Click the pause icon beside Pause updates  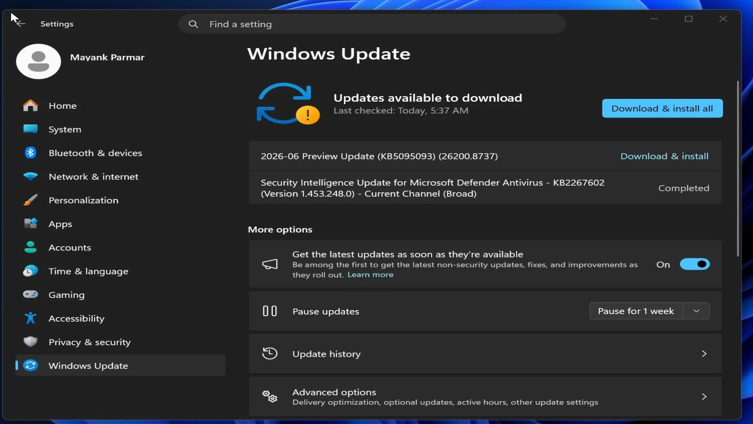[x=270, y=311]
